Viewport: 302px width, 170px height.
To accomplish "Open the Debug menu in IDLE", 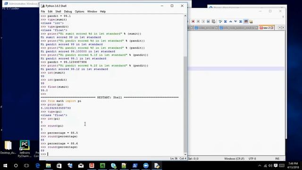I will 68,11.
